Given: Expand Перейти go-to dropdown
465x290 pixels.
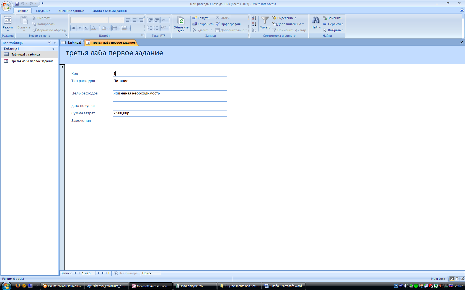Looking at the screenshot, I should 333,24.
